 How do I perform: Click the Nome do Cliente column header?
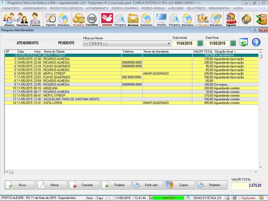click(82, 52)
